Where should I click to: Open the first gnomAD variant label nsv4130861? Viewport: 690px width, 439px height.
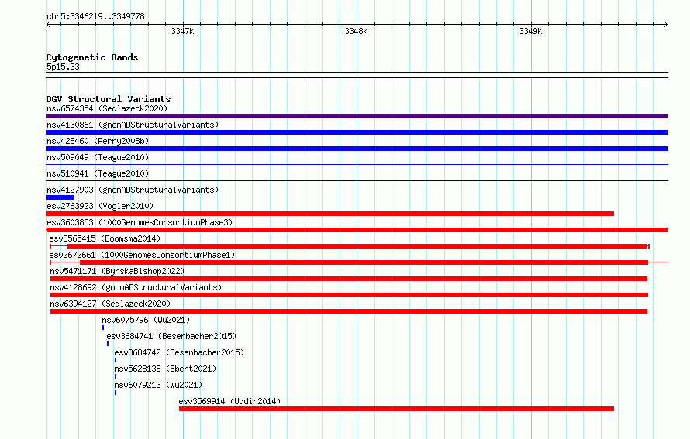point(133,125)
